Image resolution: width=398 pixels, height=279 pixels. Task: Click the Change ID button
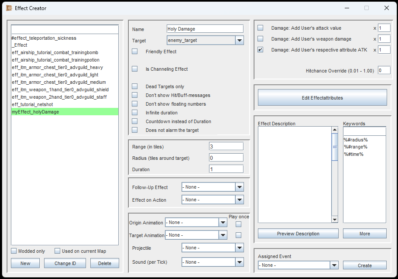(x=65, y=263)
